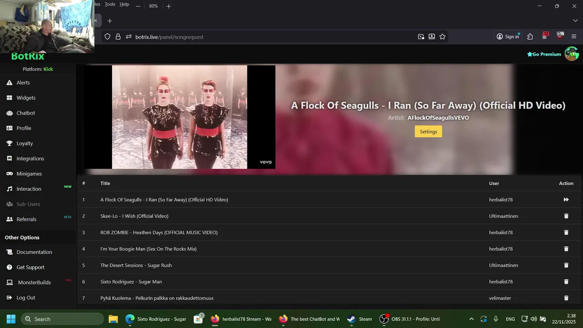Click the Interaction music note icon
Screen dimensions: 583x328
click(x=9, y=189)
